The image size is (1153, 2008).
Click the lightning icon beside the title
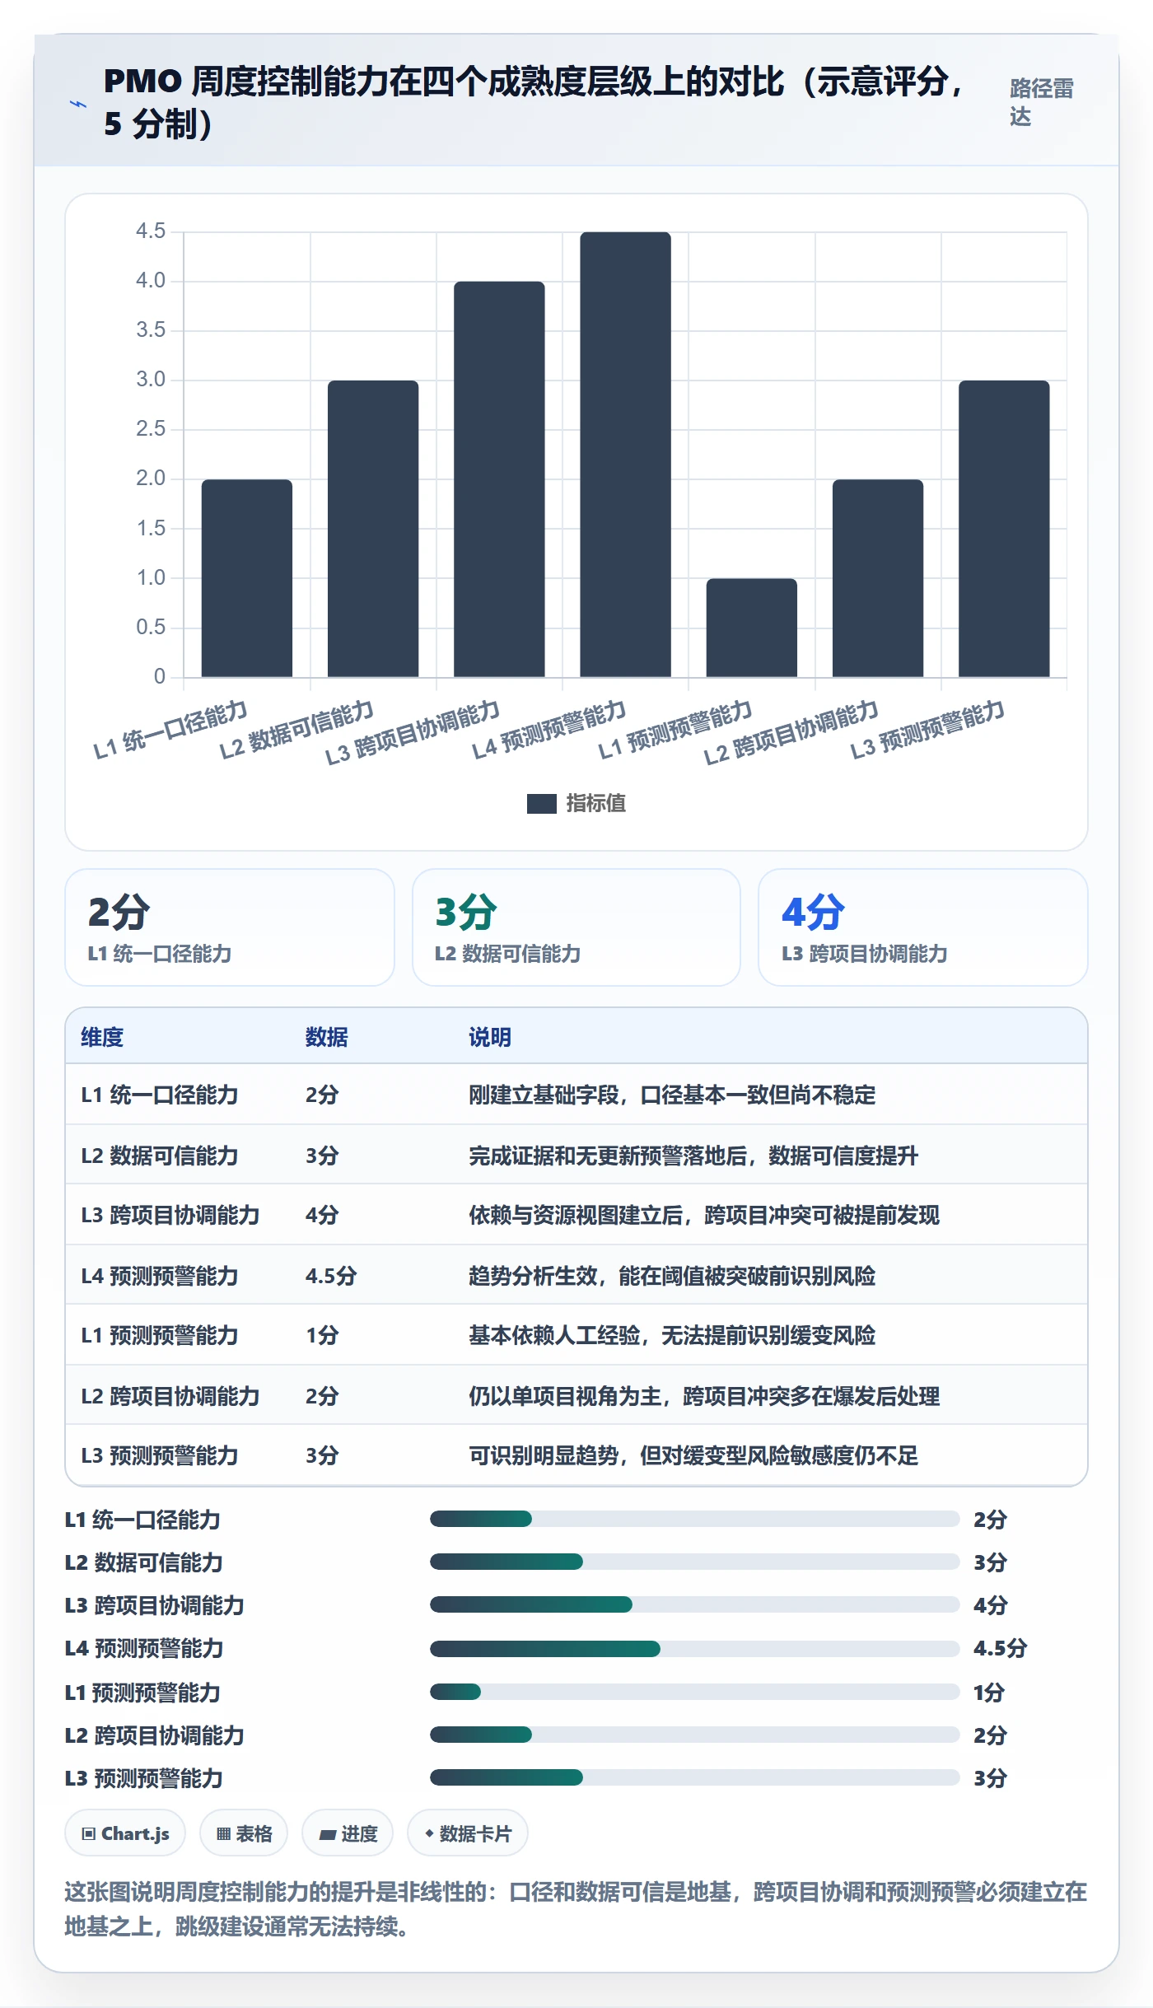78,104
